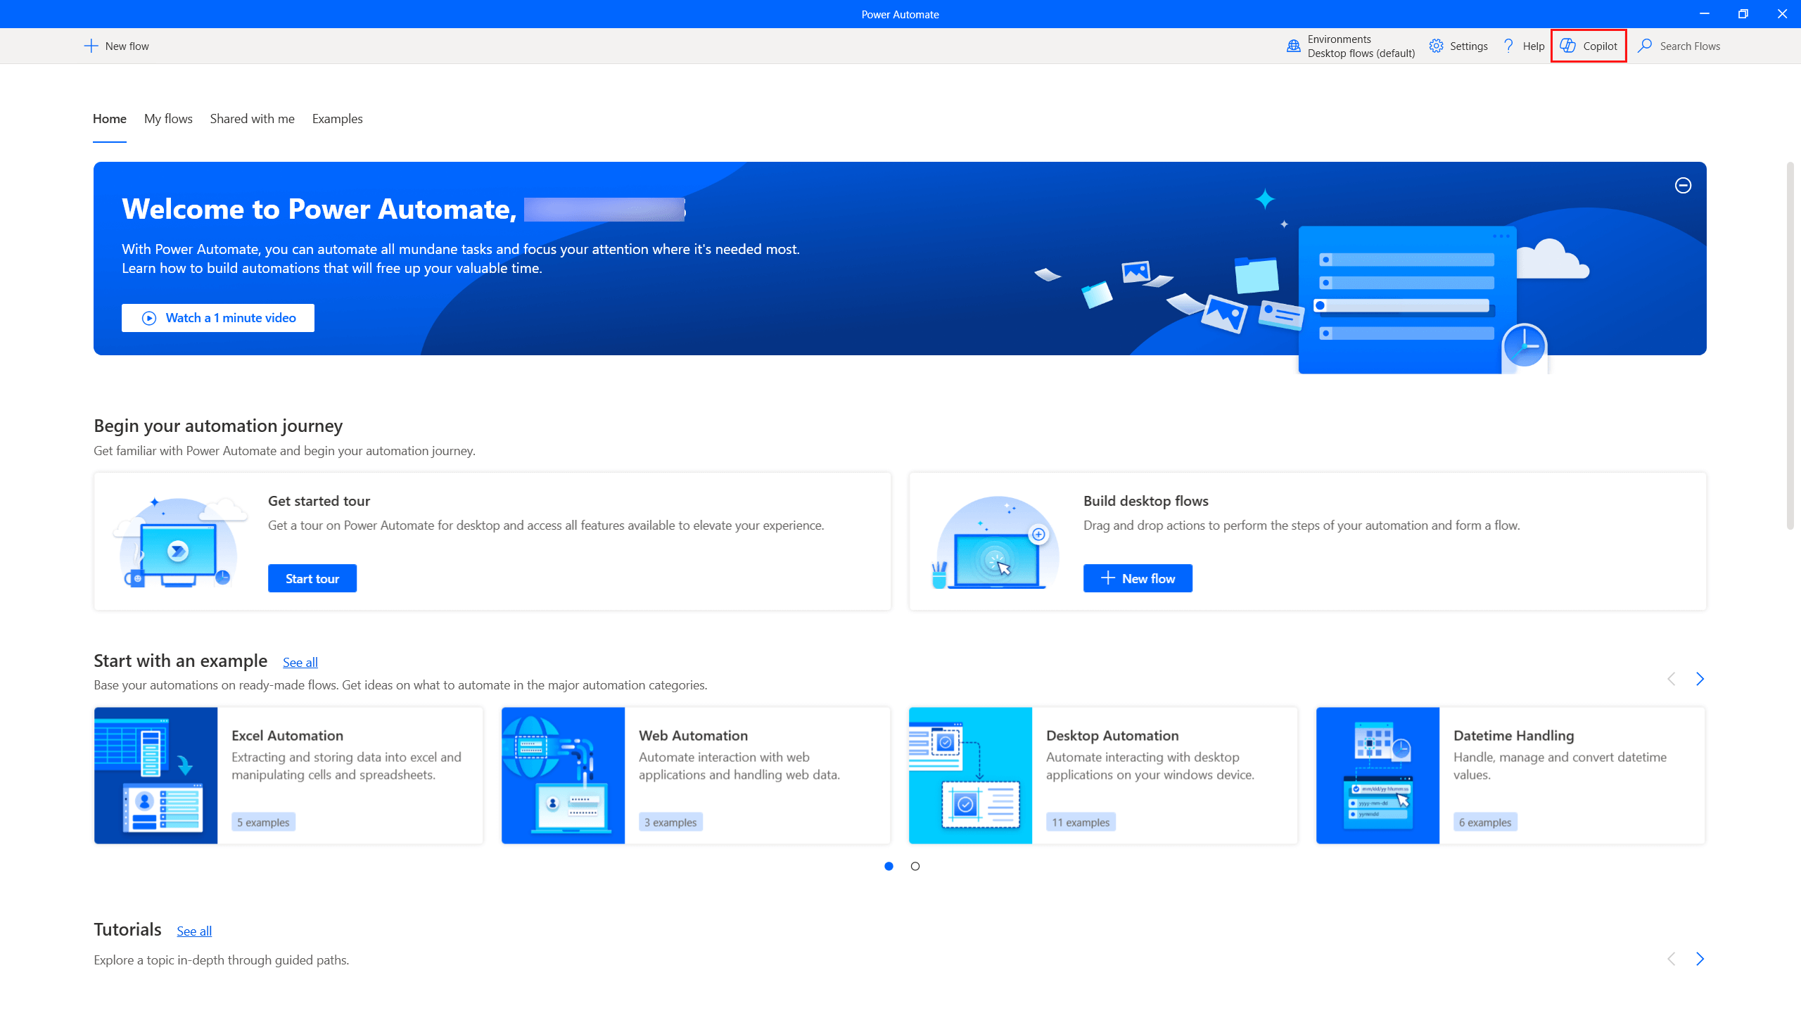Click the Help question mark icon
This screenshot has height=1013, width=1801.
tap(1508, 46)
